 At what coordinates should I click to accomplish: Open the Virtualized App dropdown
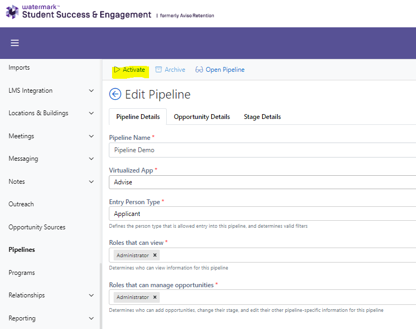[262, 182]
